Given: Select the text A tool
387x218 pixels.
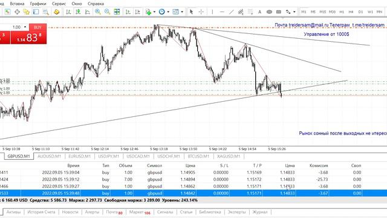Looking at the screenshot, I should 259,12.
